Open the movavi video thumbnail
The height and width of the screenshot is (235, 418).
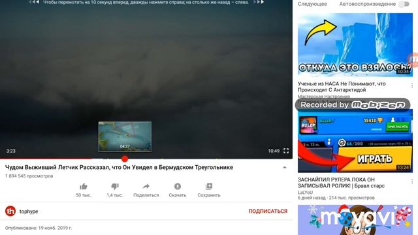pos(355,220)
